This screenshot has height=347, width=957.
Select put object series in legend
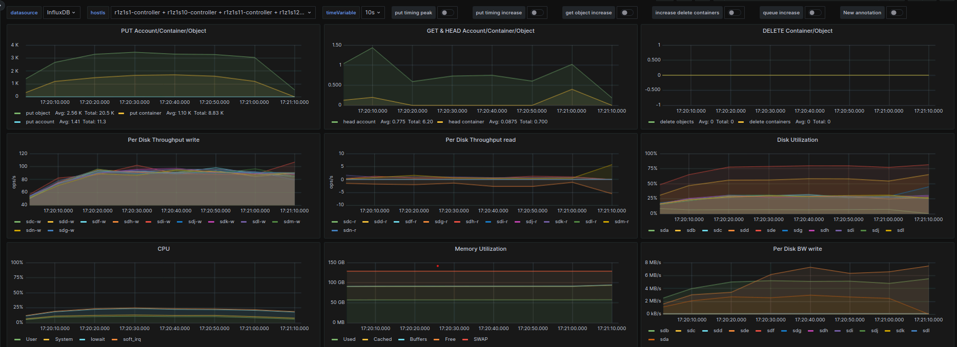coord(38,113)
